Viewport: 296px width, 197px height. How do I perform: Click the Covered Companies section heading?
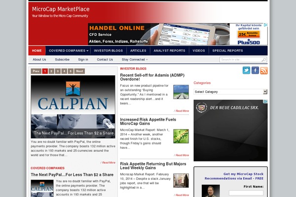47,168
